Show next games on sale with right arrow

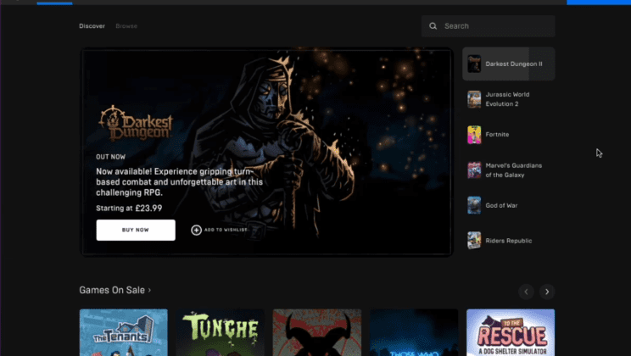(x=547, y=292)
